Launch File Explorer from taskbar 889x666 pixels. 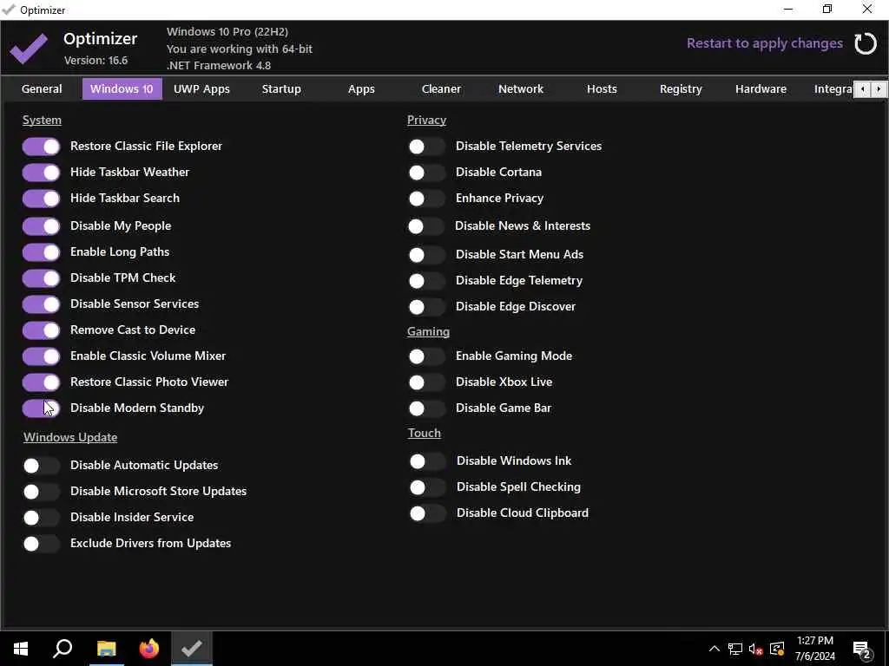point(106,649)
